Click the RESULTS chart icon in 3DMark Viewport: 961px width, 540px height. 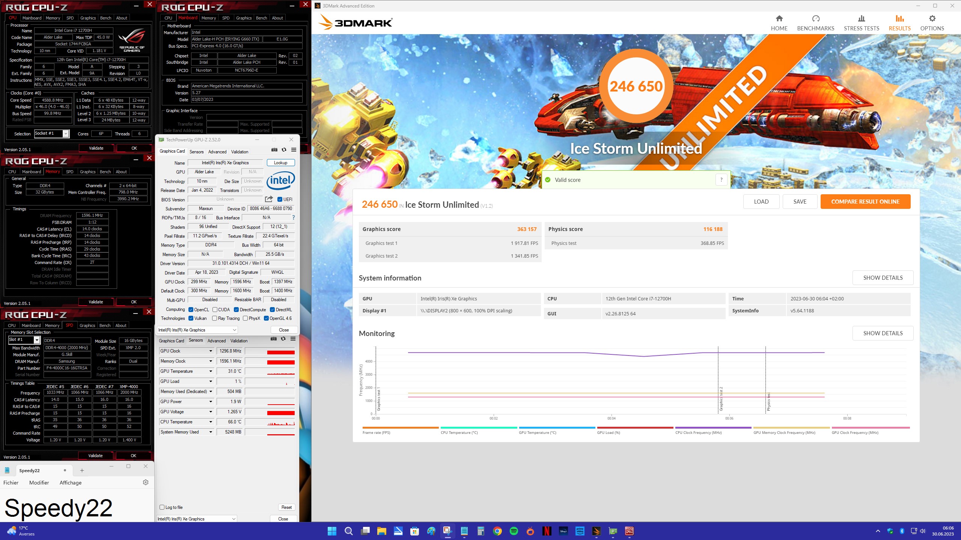click(899, 18)
